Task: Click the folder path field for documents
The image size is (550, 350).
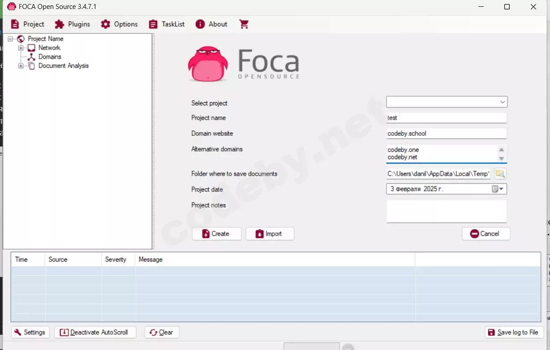Action: (438, 173)
